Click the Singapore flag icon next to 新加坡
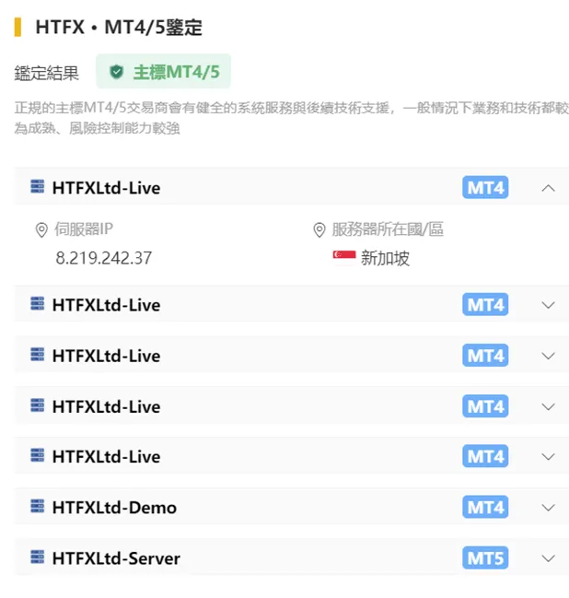569x598 pixels. click(344, 256)
